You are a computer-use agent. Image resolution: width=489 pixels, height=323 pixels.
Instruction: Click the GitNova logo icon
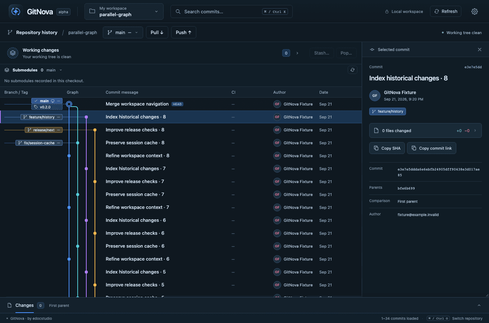tap(16, 11)
